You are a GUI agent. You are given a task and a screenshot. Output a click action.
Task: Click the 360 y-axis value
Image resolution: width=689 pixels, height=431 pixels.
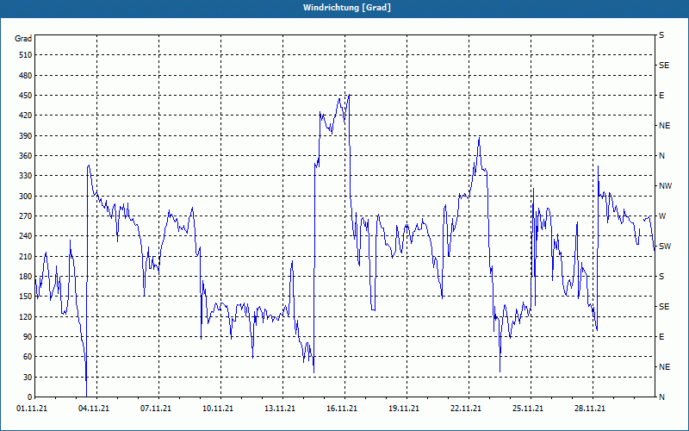tap(26, 156)
